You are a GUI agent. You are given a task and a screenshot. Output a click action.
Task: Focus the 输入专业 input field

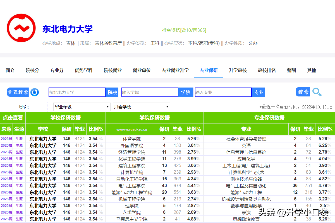coord(223,92)
